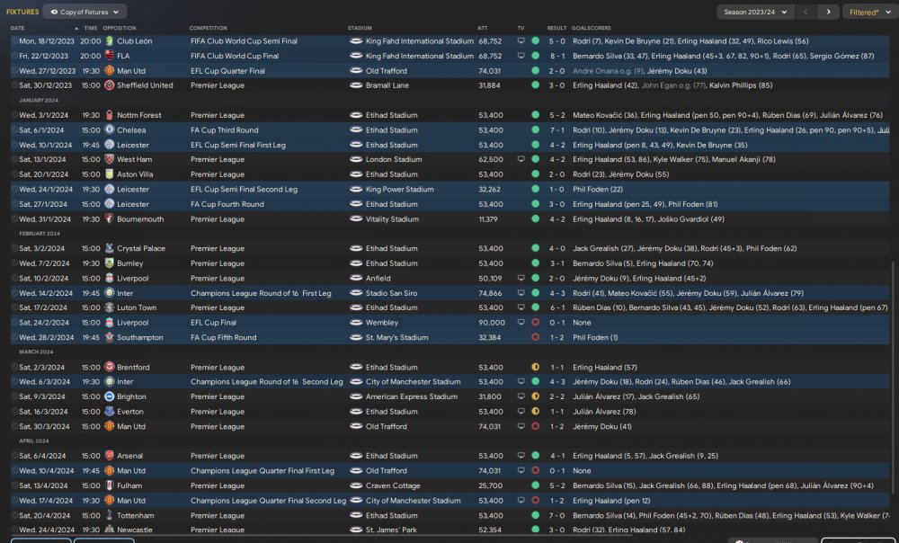899x543 pixels.
Task: Open the Filtered dropdown menu
Action: tap(868, 12)
